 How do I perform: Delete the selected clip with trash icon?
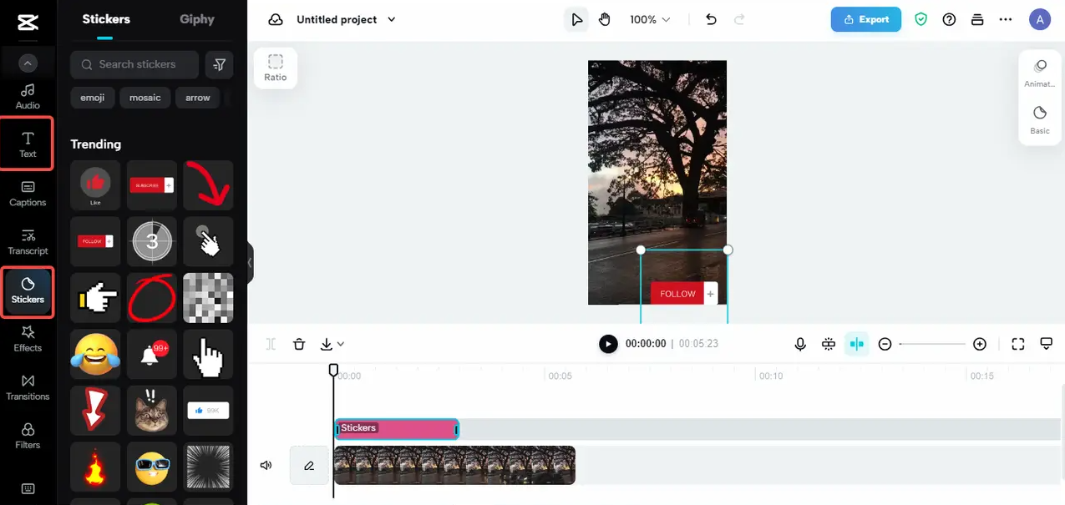click(x=299, y=344)
